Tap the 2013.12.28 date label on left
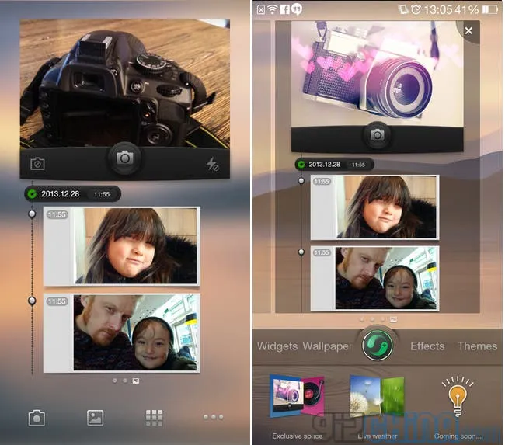 61,194
